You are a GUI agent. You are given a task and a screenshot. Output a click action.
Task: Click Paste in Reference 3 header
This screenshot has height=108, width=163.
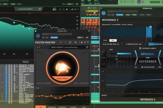coord(134,15)
